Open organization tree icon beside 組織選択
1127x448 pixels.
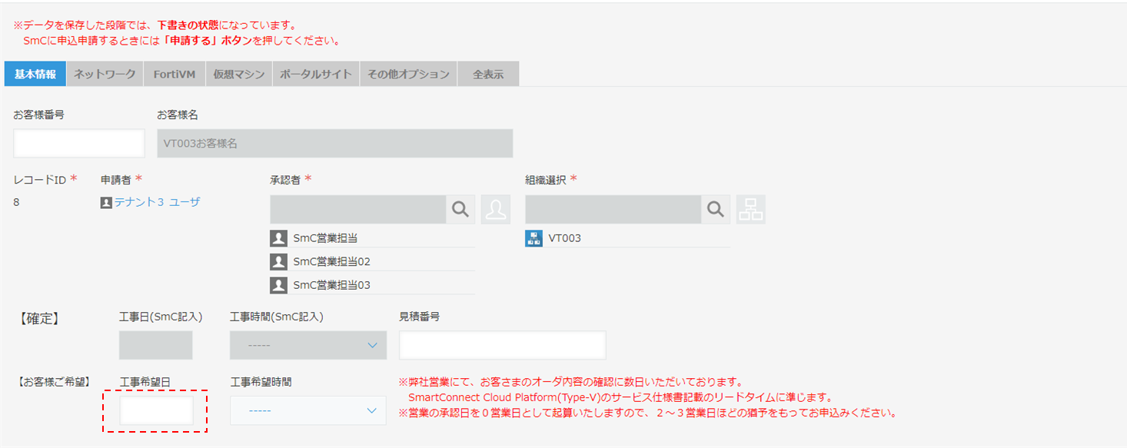click(x=751, y=209)
